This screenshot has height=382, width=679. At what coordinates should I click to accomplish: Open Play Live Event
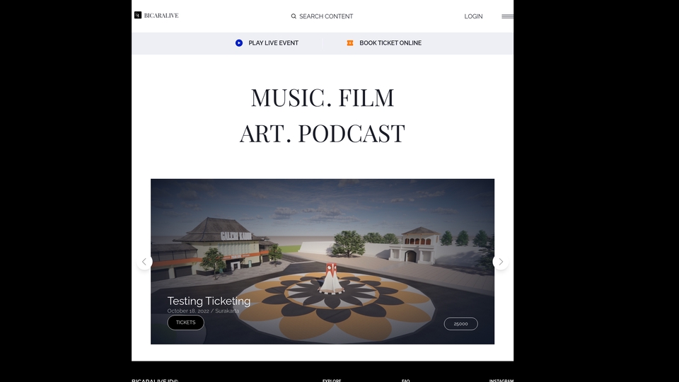point(273,43)
